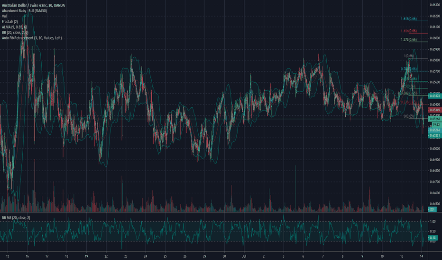The height and width of the screenshot is (260, 442).
Task: Select the Jul month label on time axis
Action: tap(244, 256)
